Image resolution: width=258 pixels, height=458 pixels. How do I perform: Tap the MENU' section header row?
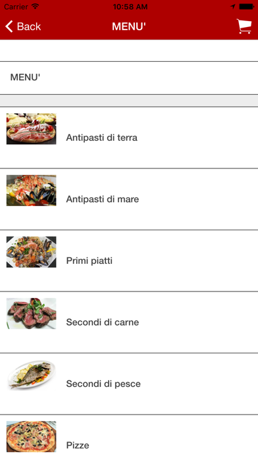point(129,78)
